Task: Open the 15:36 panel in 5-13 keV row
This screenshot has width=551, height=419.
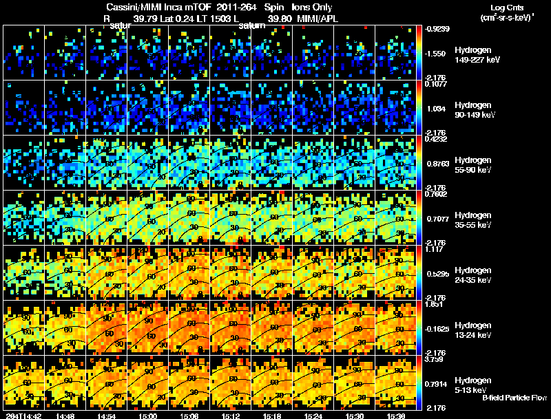Action: (395, 383)
